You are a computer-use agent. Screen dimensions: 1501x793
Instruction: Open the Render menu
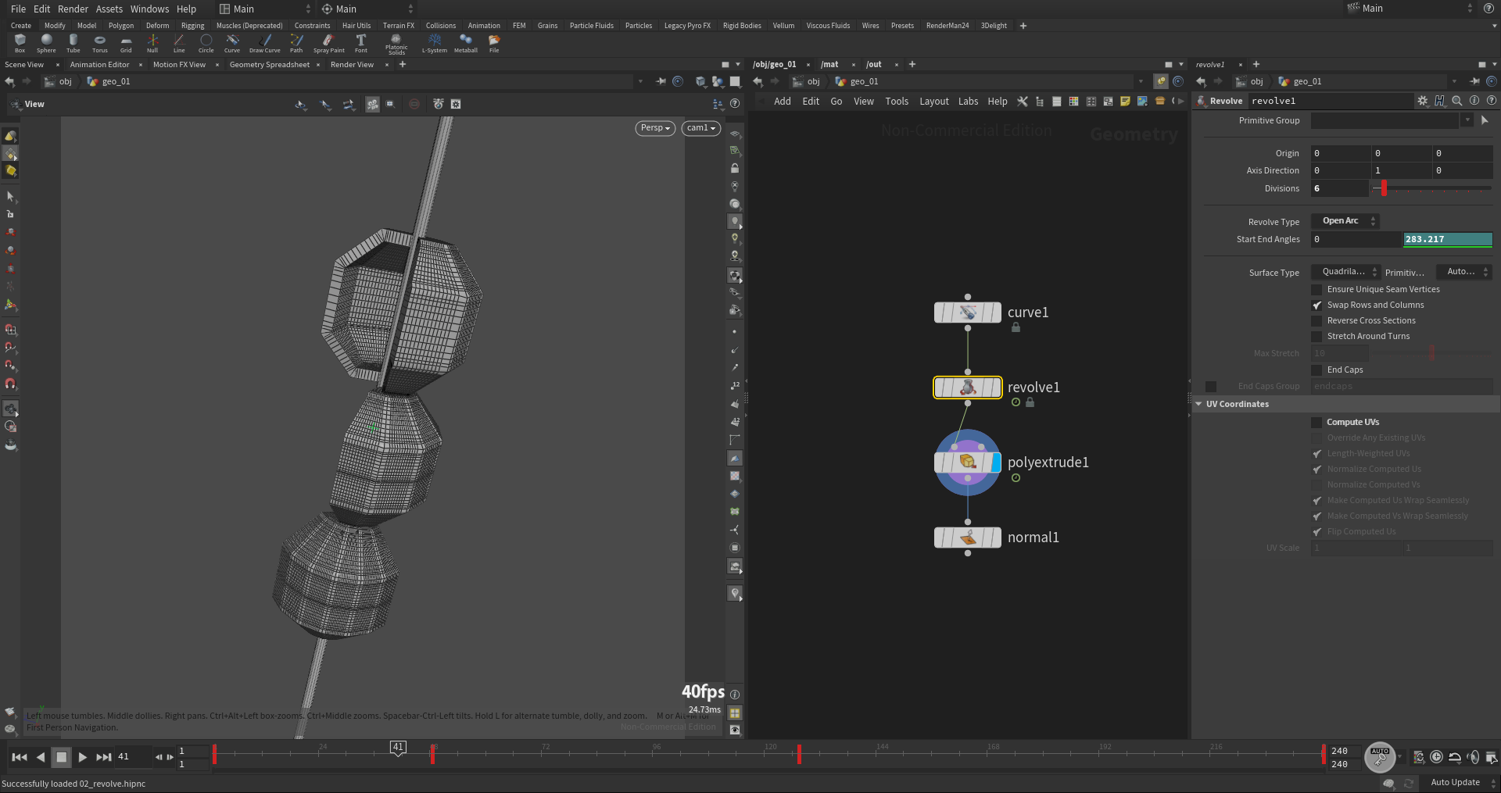[73, 9]
